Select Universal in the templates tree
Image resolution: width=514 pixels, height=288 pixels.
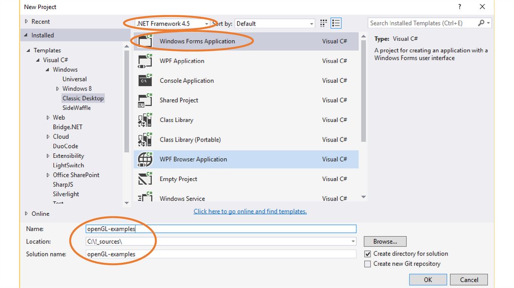74,79
